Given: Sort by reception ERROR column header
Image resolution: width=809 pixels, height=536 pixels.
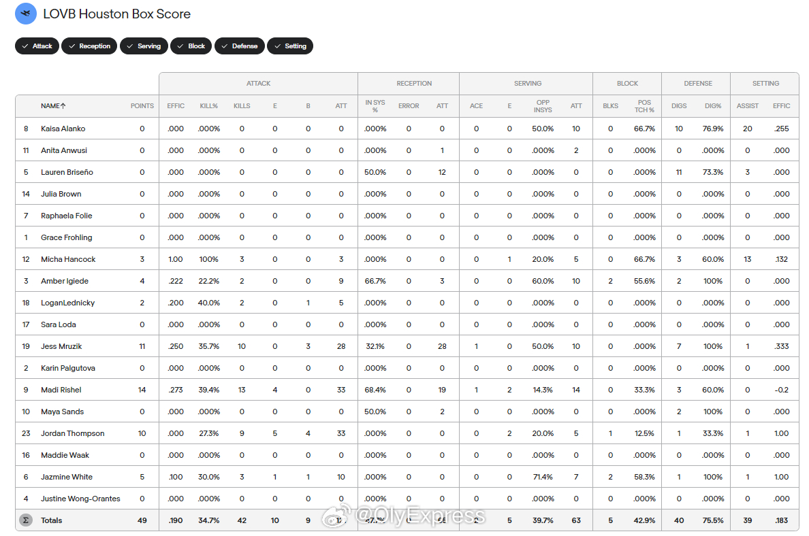Looking at the screenshot, I should point(409,105).
